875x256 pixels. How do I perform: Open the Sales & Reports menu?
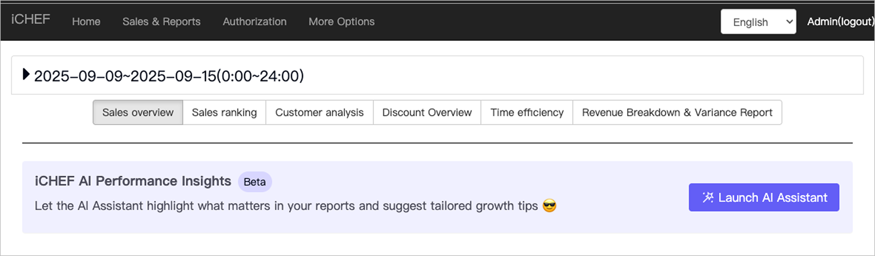(161, 22)
